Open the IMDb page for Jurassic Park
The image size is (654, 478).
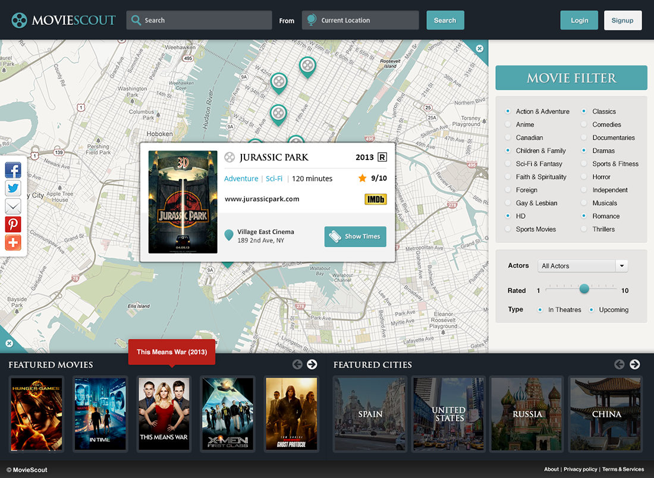[x=375, y=200]
